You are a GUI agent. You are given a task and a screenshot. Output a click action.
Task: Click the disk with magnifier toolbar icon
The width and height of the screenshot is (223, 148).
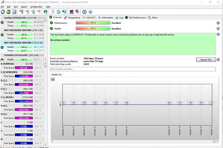[39, 12]
